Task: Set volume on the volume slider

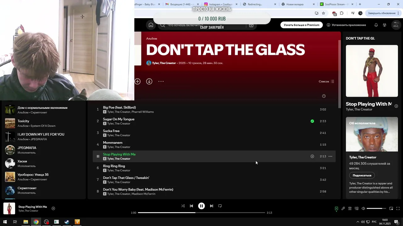Action: (x=376, y=208)
